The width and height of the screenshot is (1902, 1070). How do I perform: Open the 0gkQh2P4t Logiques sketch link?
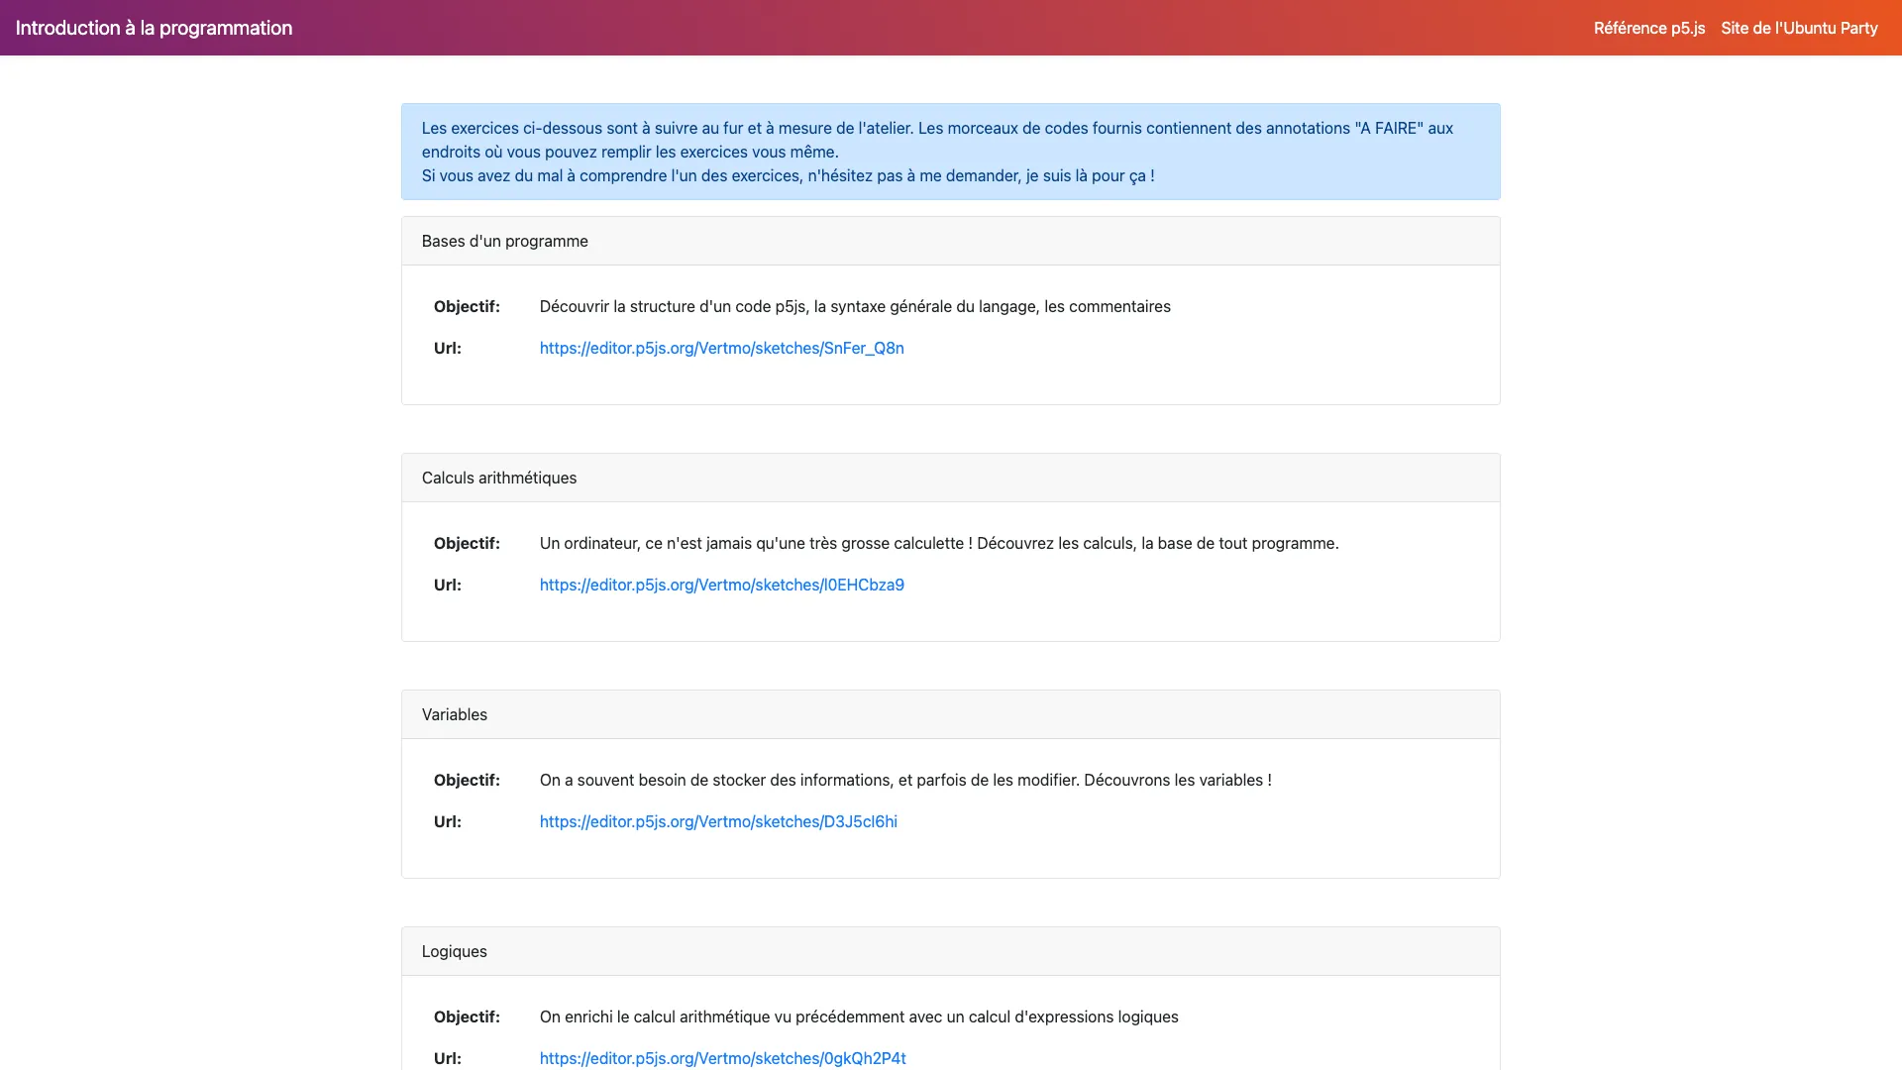tap(721, 1058)
